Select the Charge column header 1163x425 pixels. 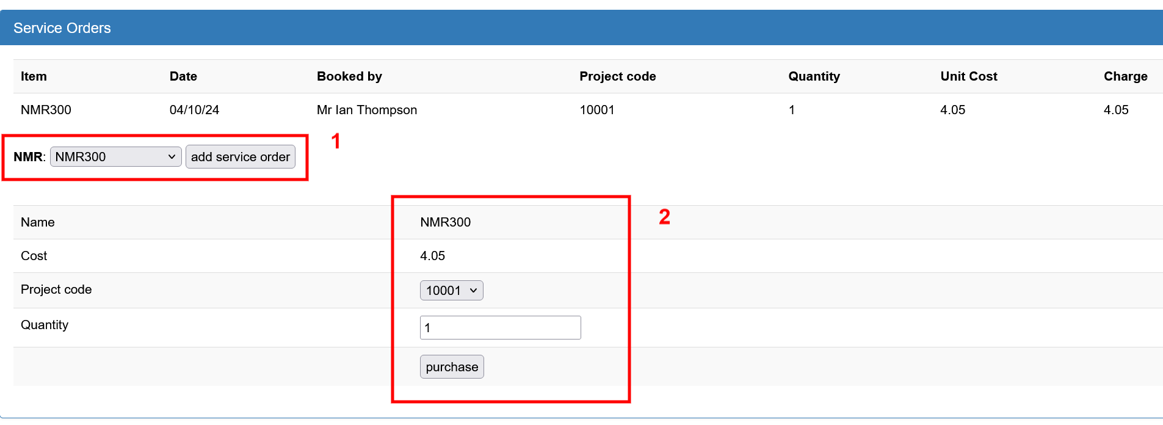click(1125, 76)
